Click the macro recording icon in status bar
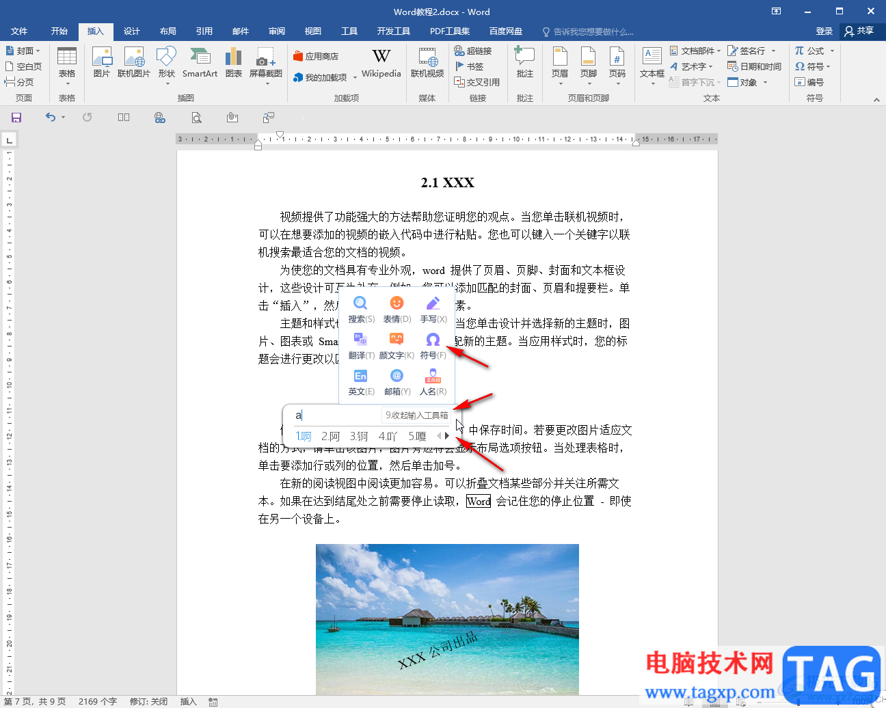886x708 pixels. (213, 702)
